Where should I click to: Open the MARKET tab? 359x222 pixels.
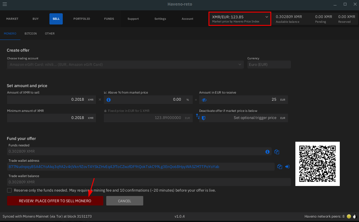click(x=12, y=19)
